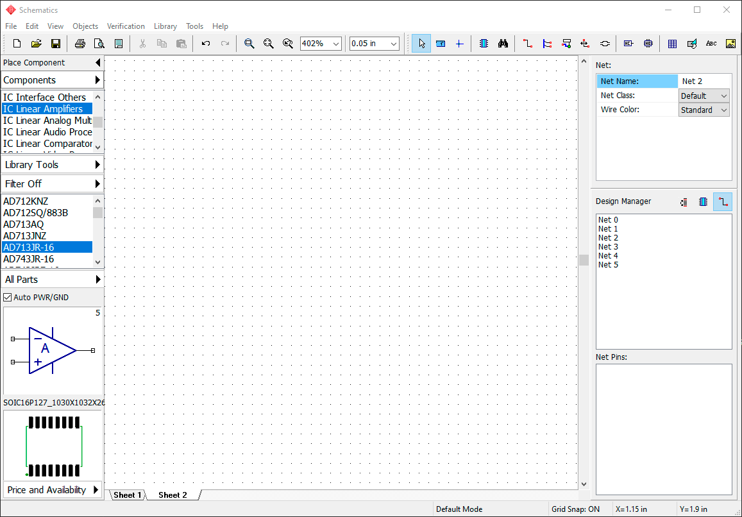Image resolution: width=742 pixels, height=517 pixels.
Task: Activate the measure ruler tool
Action: 441,44
